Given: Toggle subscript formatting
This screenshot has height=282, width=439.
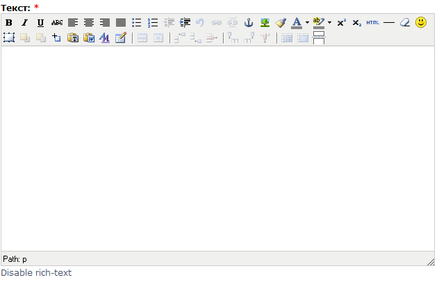Looking at the screenshot, I should 357,22.
